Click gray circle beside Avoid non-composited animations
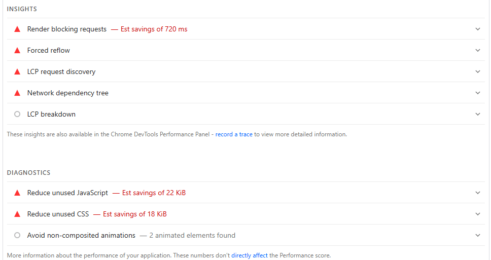Image resolution: width=491 pixels, height=260 pixels. tap(17, 236)
